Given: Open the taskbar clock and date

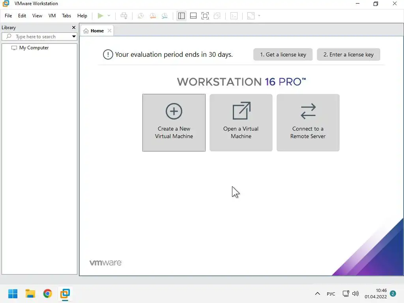Looking at the screenshot, I should tap(376, 294).
